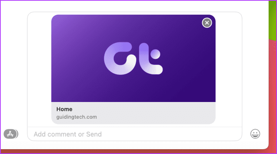Dismiss the guidingtech.com attachment

tap(207, 23)
